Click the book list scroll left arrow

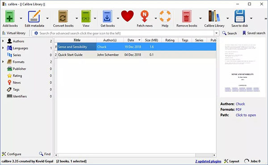click(56, 155)
